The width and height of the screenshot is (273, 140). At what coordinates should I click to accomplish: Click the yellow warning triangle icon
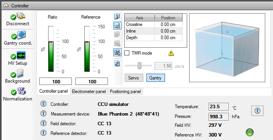[171, 53]
